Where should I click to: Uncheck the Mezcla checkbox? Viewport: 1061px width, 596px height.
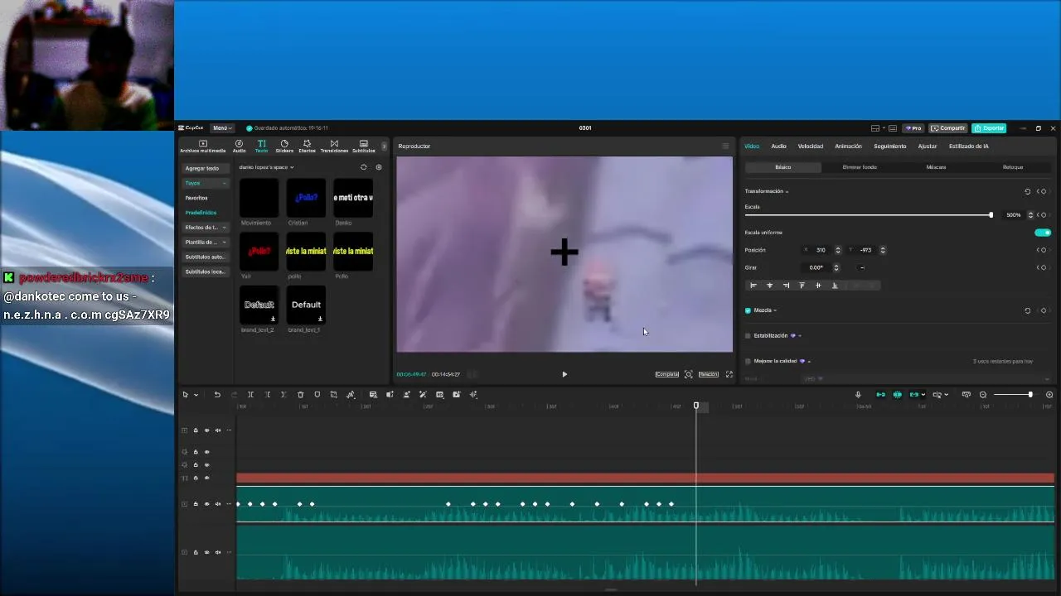[748, 310]
